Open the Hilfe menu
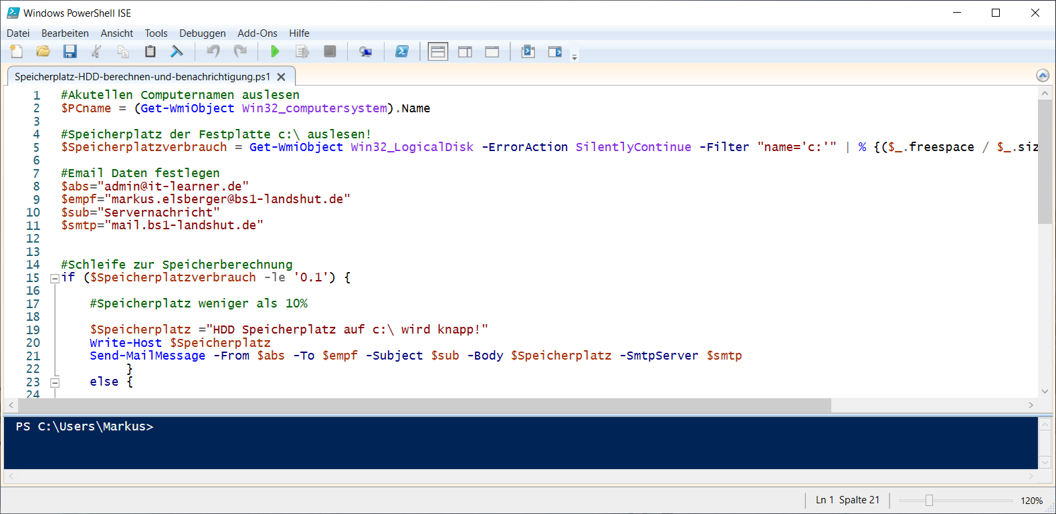Image resolution: width=1056 pixels, height=514 pixels. [299, 33]
